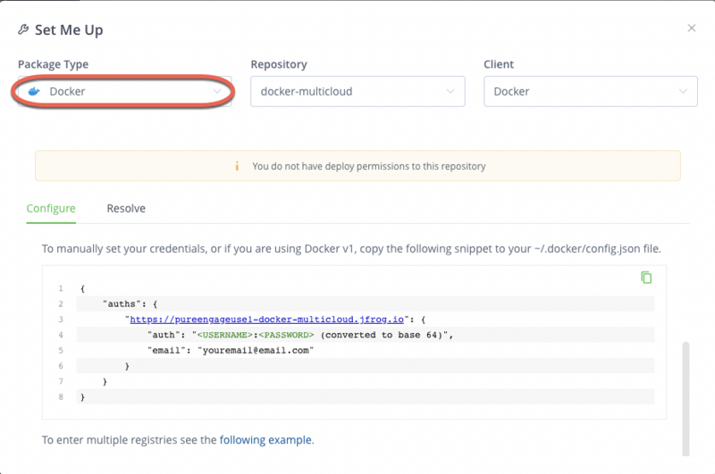Click the wrench icon beside Set Me Up
The height and width of the screenshot is (474, 715).
click(23, 29)
